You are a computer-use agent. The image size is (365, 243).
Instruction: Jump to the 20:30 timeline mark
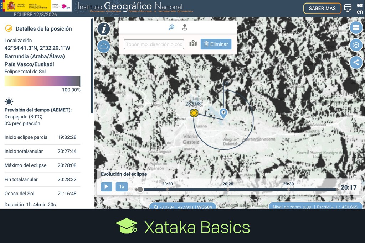(288, 189)
